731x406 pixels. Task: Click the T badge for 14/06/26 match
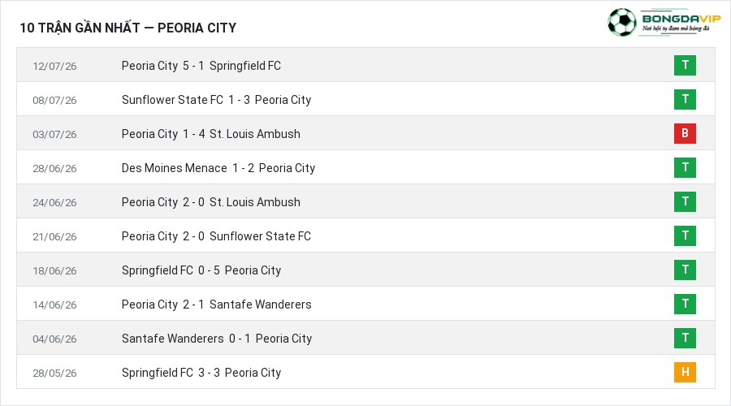point(685,304)
